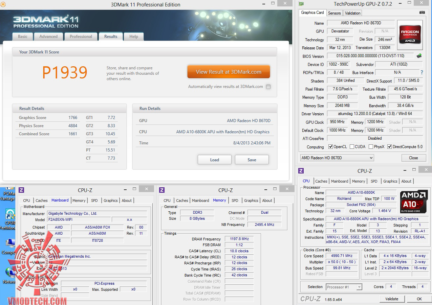Open Caches tab in the CPU-Z processor window
This screenshot has width=432, height=305.
point(321,181)
